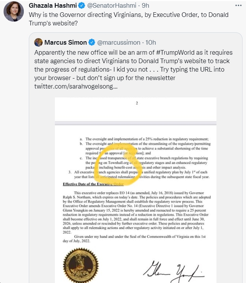Open the three-dot more options menu
Screen dimensions: 246x283
(x=238, y=6)
